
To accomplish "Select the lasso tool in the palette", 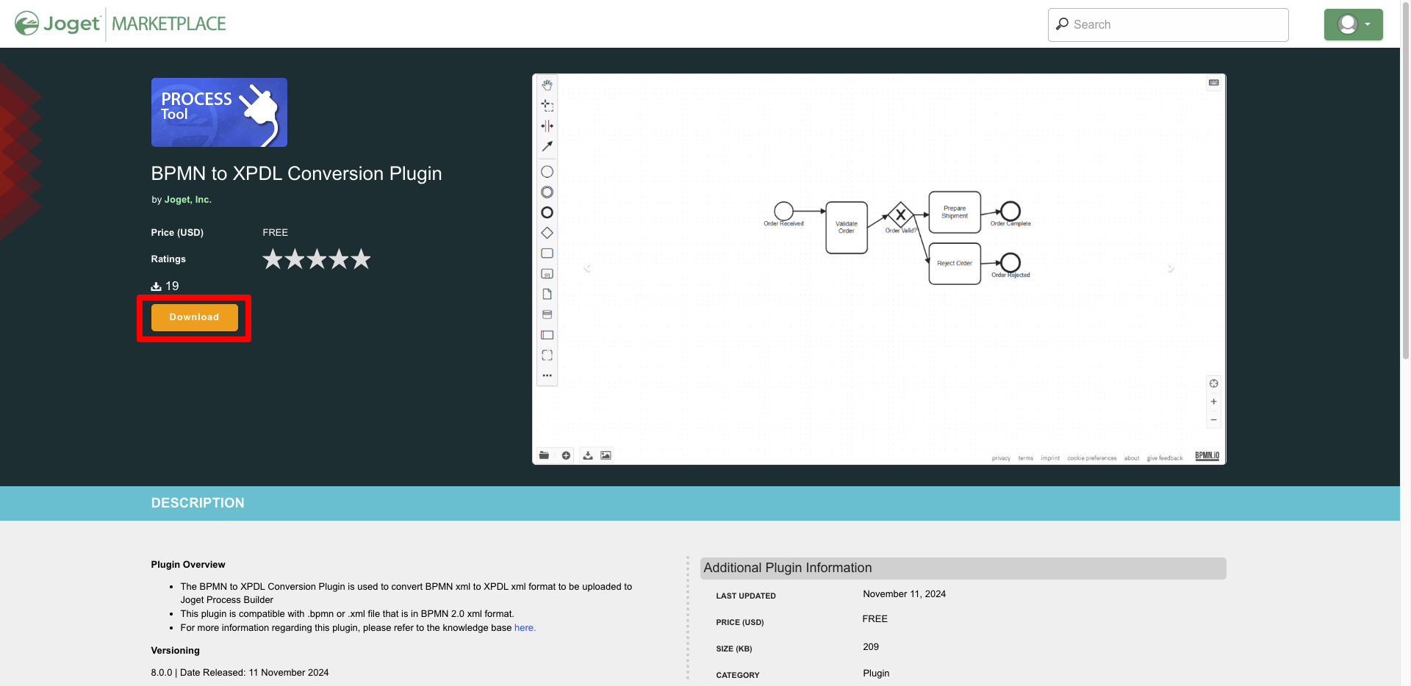I will click(x=547, y=106).
